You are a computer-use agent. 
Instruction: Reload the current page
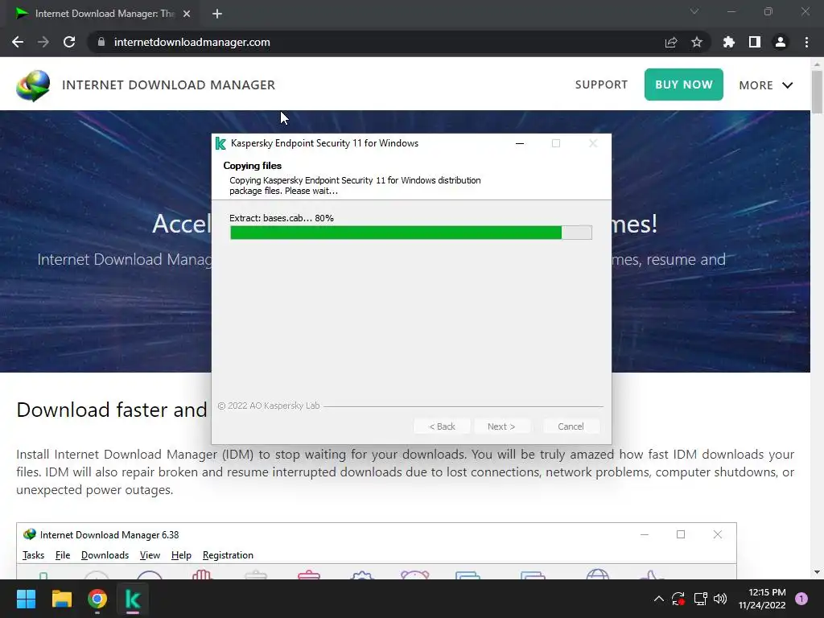69,42
